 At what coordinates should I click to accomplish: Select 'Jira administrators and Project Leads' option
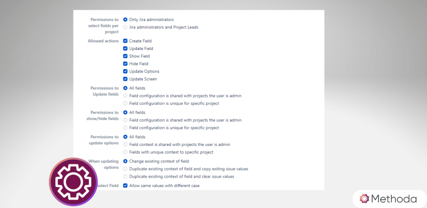[126, 27]
